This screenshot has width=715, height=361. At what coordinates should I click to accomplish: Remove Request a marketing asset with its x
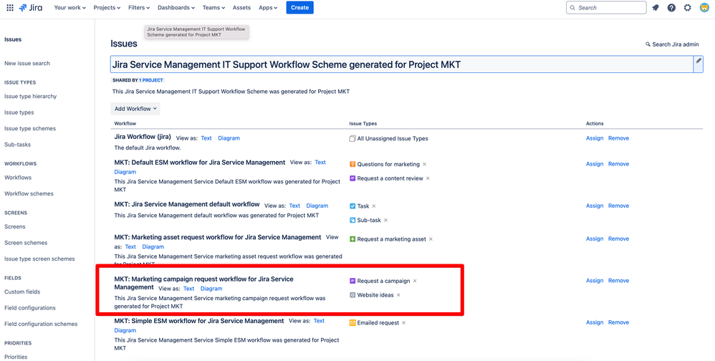pyautogui.click(x=431, y=239)
